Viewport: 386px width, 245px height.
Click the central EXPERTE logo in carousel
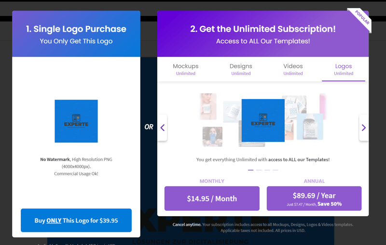point(263,120)
